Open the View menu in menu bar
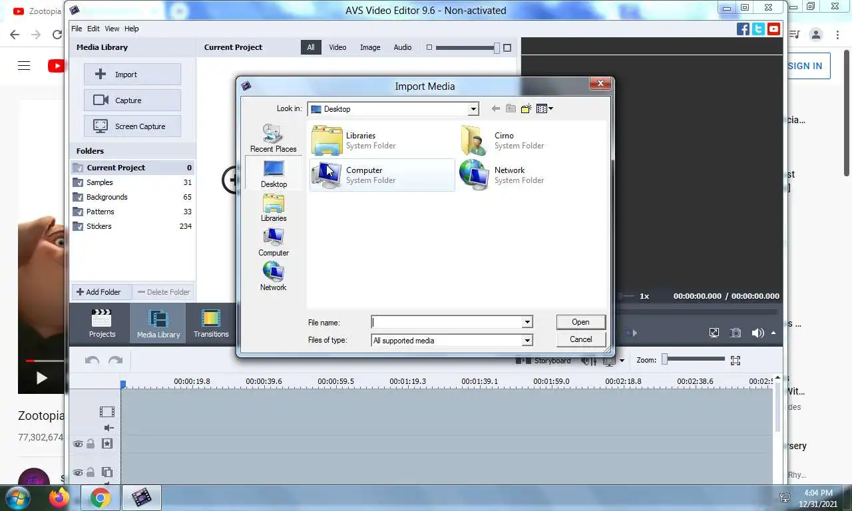 coord(112,29)
